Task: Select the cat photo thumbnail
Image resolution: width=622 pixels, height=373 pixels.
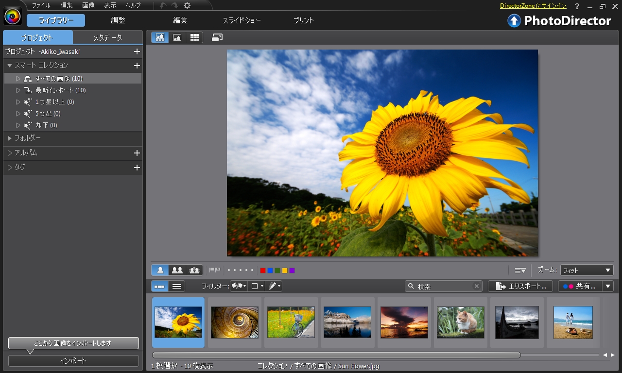Action: click(x=460, y=322)
